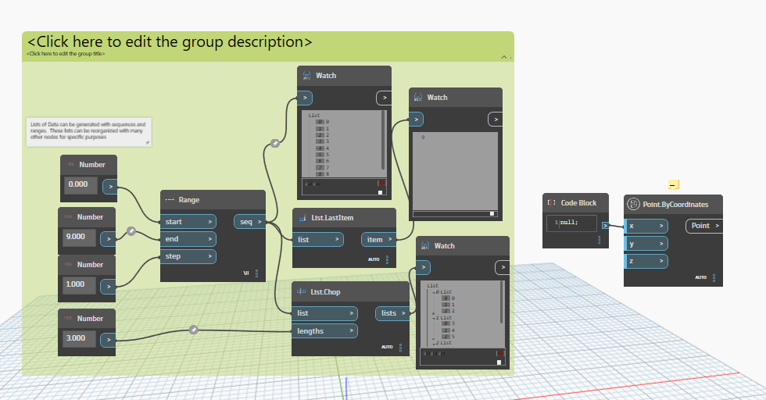Click the List.Chop lengths input port
Viewport: 766px width, 400px height.
click(325, 330)
